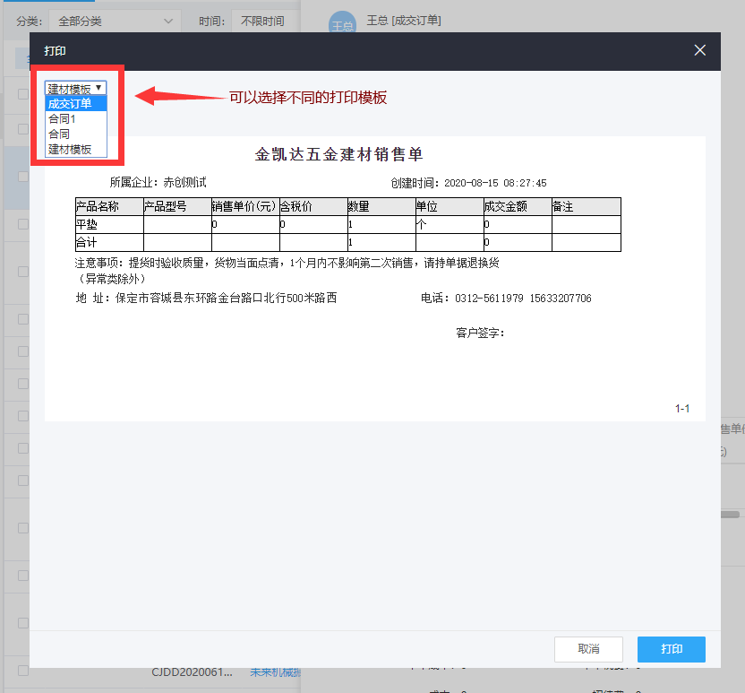The image size is (745, 693).
Task: Click the unit cell 个
Action: coord(450,224)
